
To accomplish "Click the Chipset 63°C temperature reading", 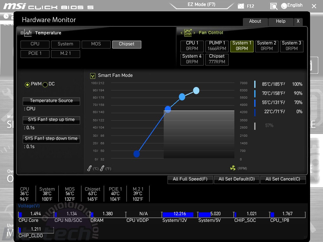I will [92, 194].
